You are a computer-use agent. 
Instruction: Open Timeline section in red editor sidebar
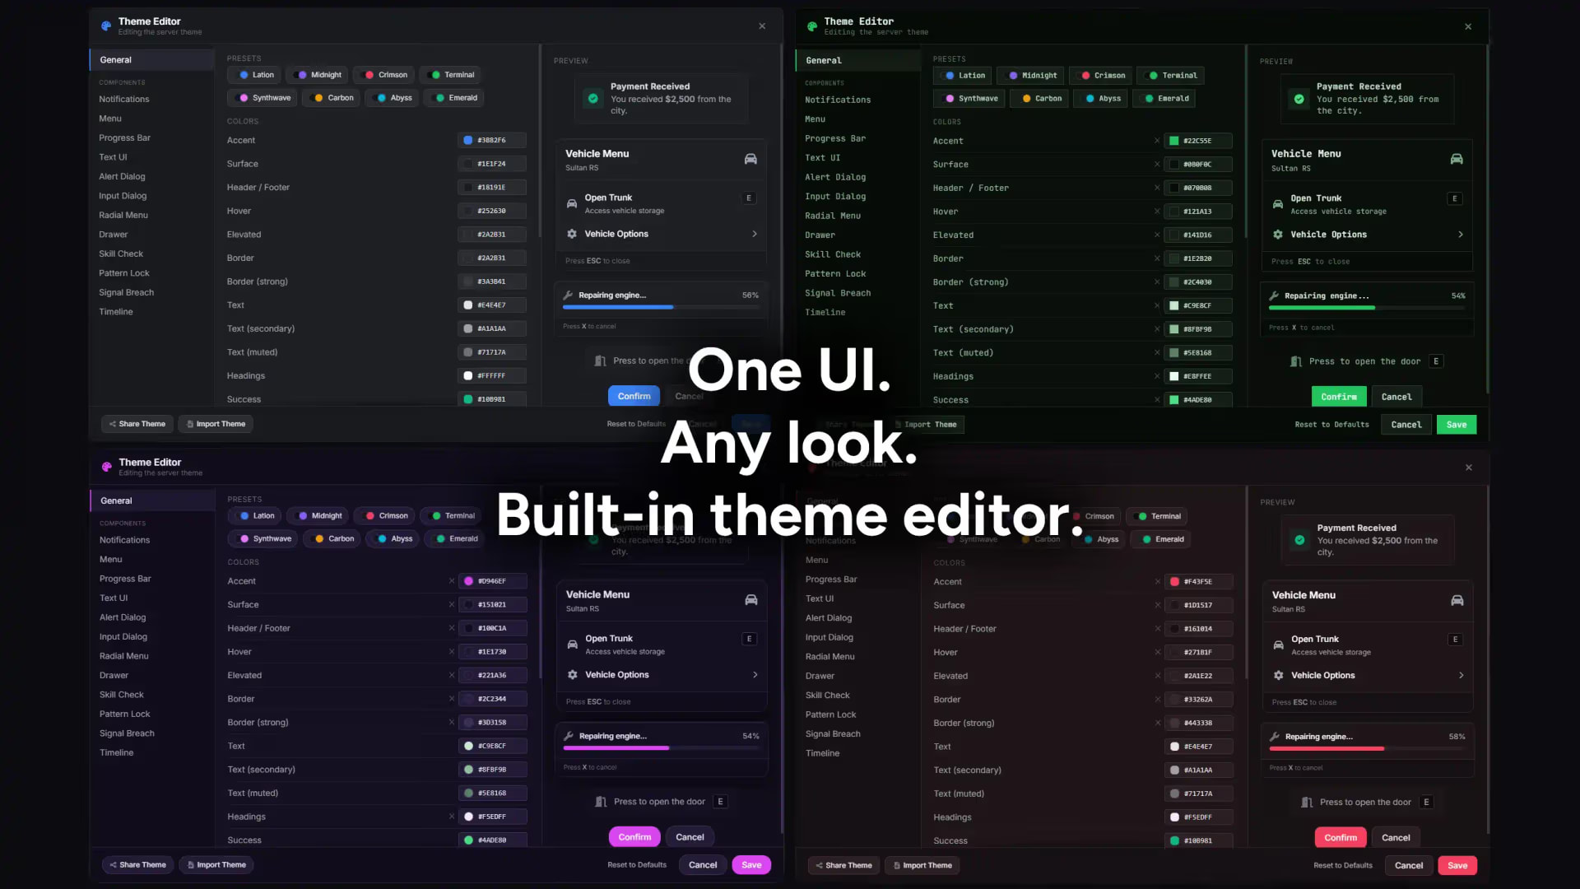(x=823, y=753)
